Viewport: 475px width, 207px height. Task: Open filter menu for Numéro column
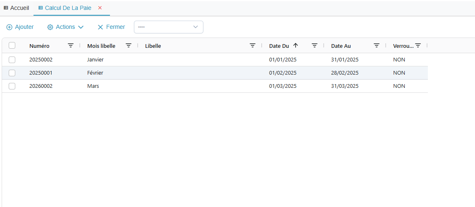click(x=71, y=46)
